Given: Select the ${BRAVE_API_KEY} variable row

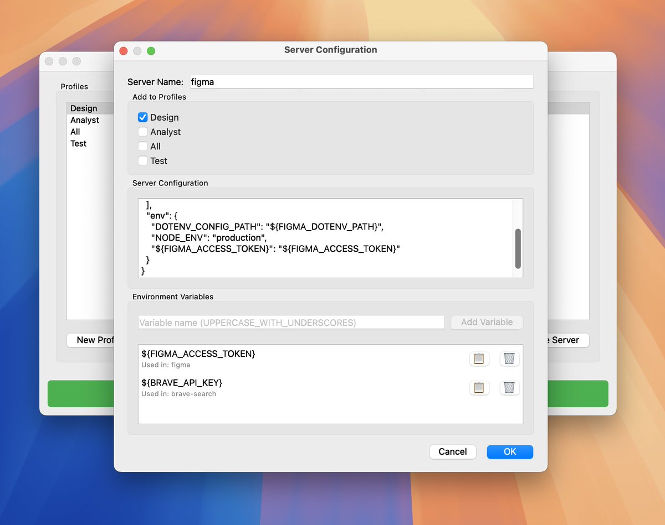Looking at the screenshot, I should (330, 387).
